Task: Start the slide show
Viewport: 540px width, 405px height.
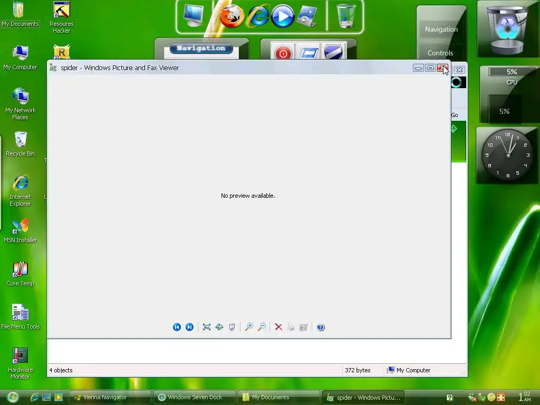Action: tap(232, 327)
